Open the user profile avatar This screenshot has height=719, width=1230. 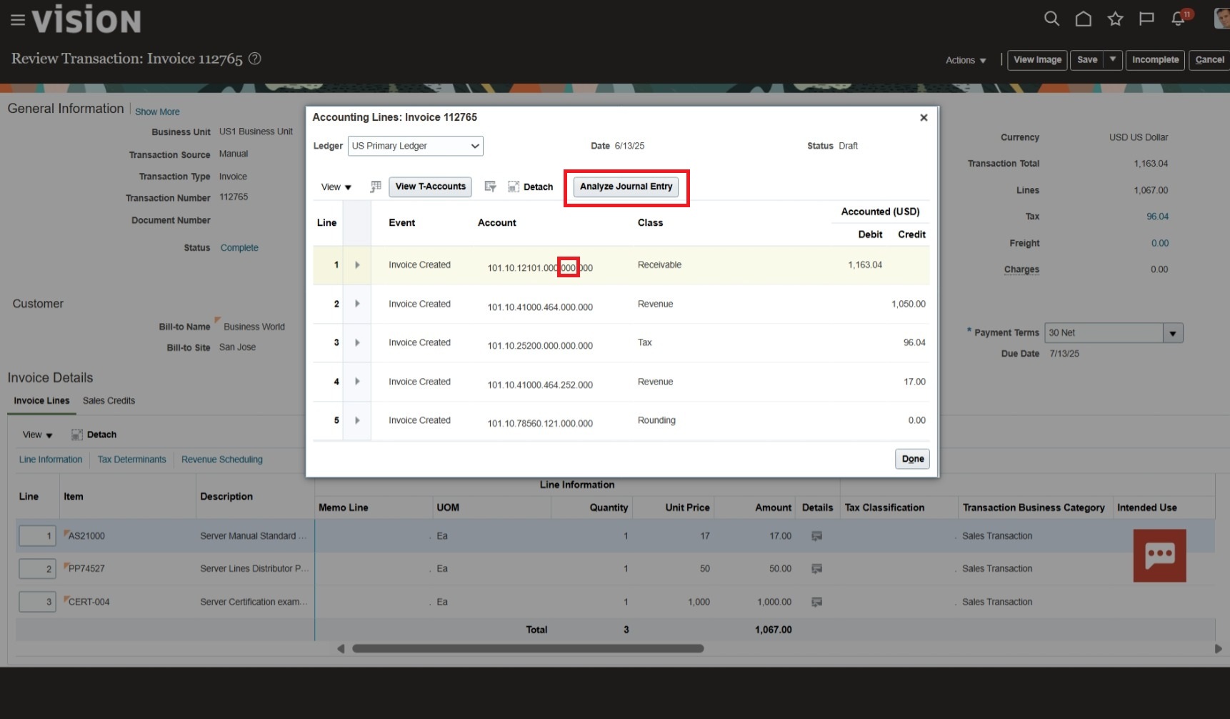point(1222,19)
